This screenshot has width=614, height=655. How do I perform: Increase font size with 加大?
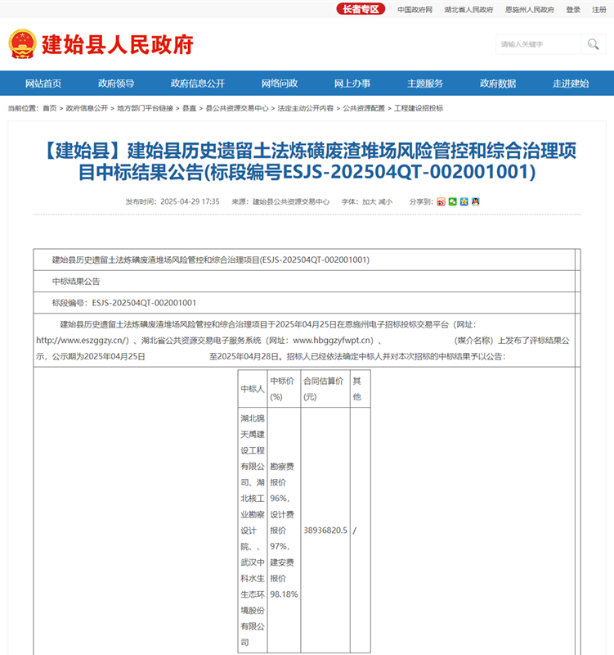click(370, 201)
